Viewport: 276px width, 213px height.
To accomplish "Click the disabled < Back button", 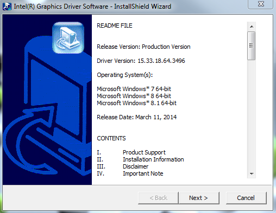I will tap(158, 198).
